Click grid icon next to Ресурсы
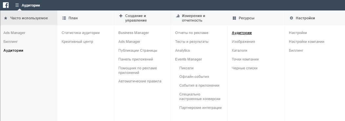The width and height of the screenshot is (345, 121). point(234,18)
